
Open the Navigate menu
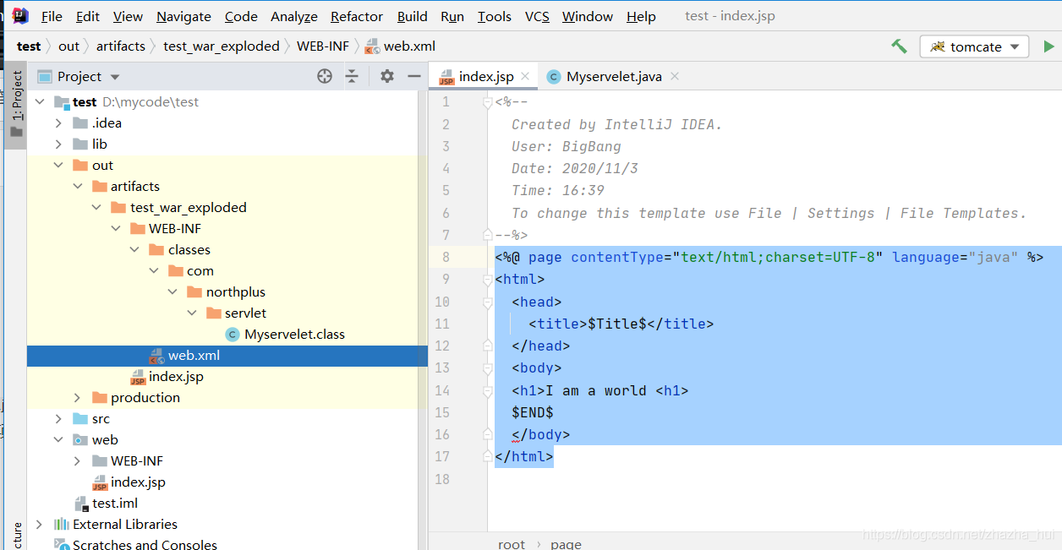pos(183,17)
